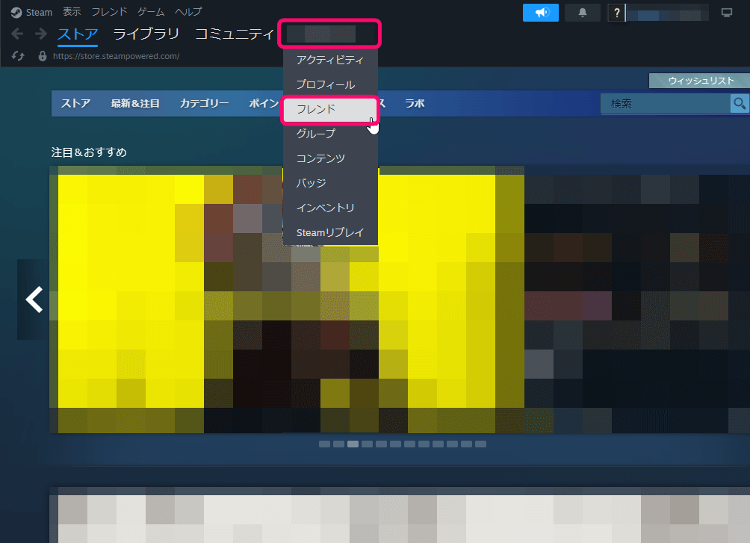Go back using the left arrow
The image size is (750, 543).
(18, 34)
